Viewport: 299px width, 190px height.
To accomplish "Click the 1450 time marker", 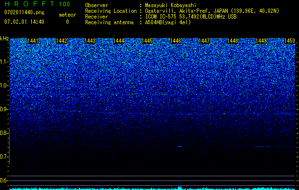I will (290, 41).
